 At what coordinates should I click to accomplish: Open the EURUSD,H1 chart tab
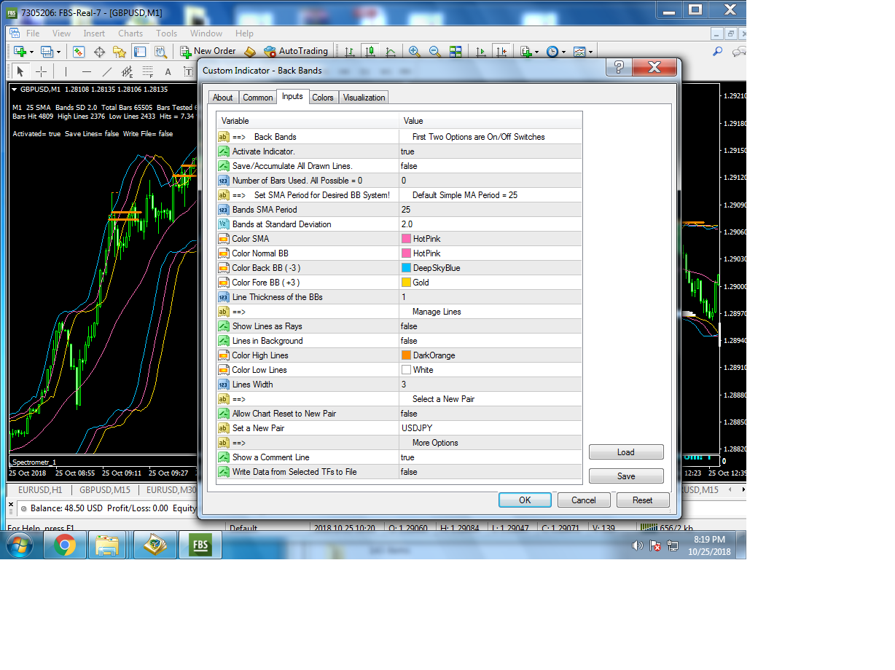tap(39, 490)
